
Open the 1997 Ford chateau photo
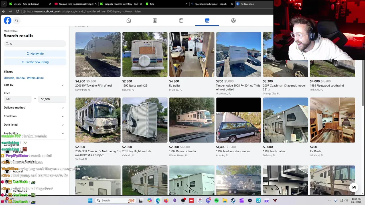pos(285,120)
